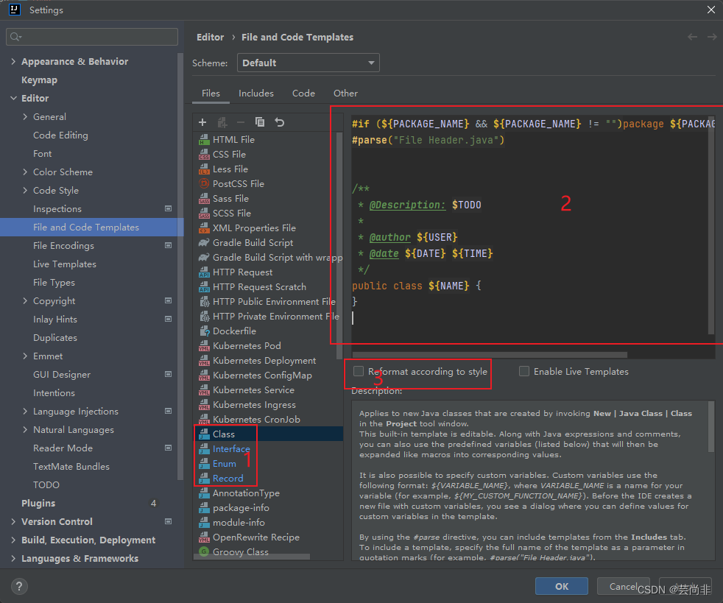Expand the Language Injections node
The width and height of the screenshot is (723, 603).
click(25, 412)
